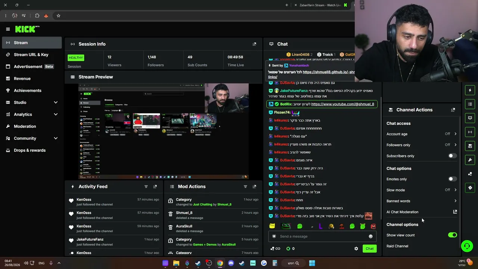
Task: Open the taskbar search box
Action: pos(293,263)
